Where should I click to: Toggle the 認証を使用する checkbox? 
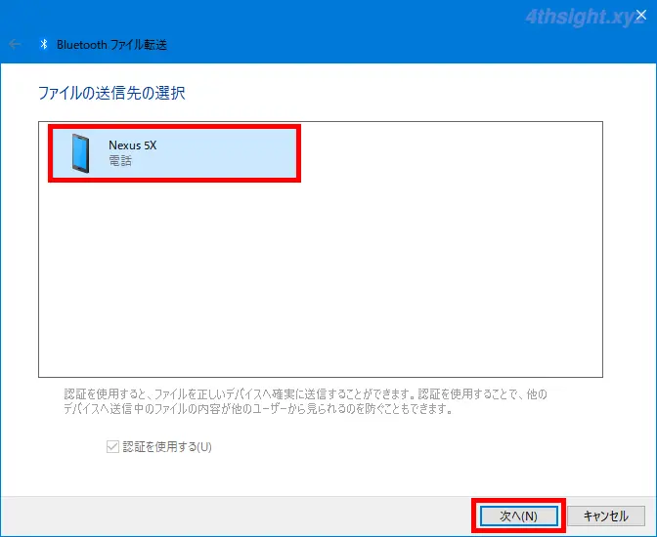[x=112, y=446]
